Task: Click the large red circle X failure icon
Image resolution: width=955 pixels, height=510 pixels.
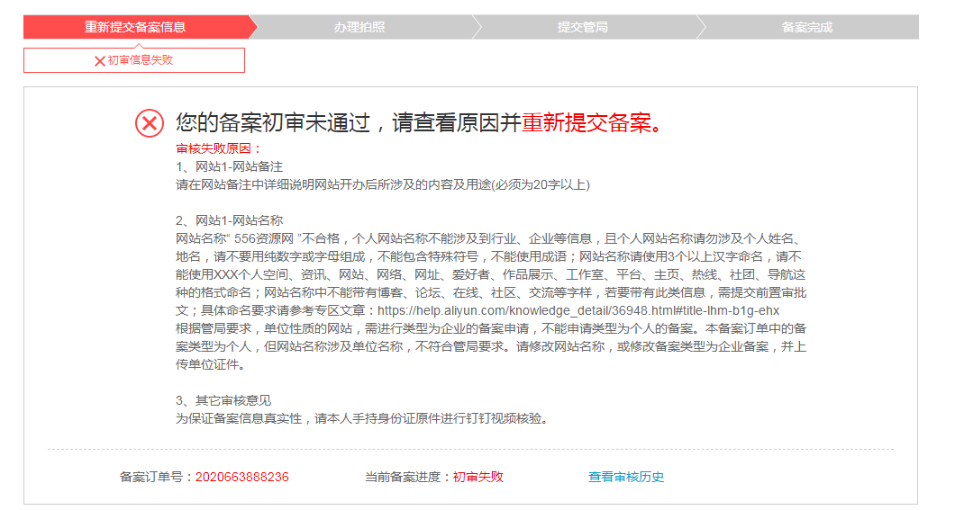Action: point(150,123)
